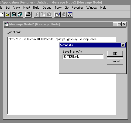The width and height of the screenshot is (131, 123).
Task: Open the Tools menu
Action: [58, 8]
